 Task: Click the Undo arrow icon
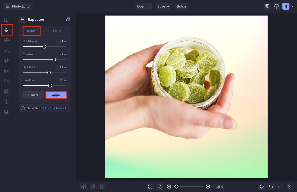271,187
